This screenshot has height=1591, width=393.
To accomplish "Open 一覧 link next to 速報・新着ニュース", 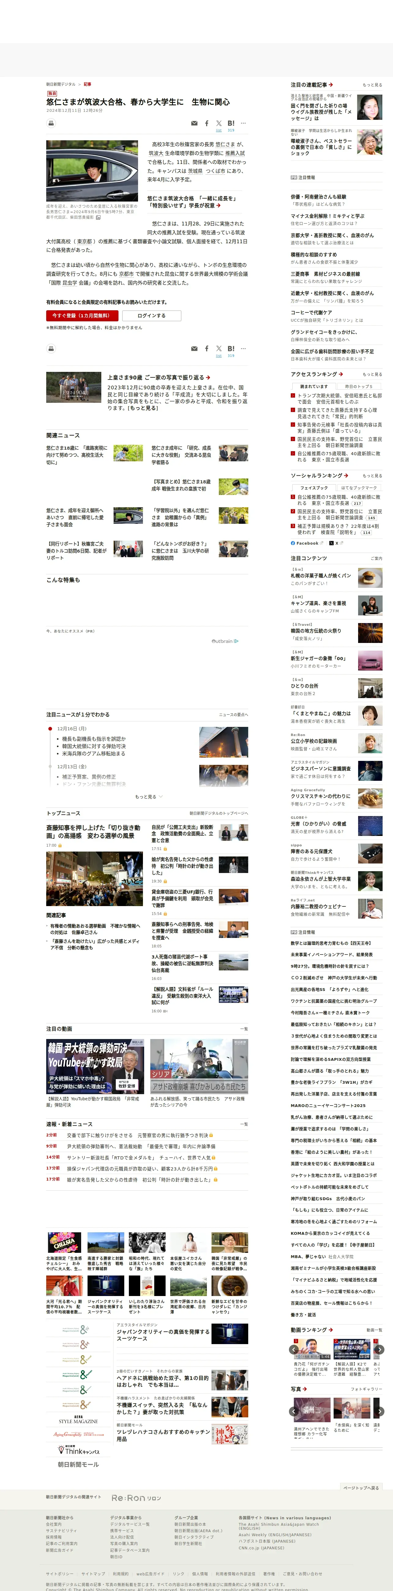I will pyautogui.click(x=244, y=1124).
